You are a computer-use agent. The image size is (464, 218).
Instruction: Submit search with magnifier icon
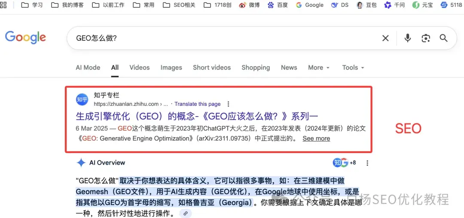coord(443,38)
